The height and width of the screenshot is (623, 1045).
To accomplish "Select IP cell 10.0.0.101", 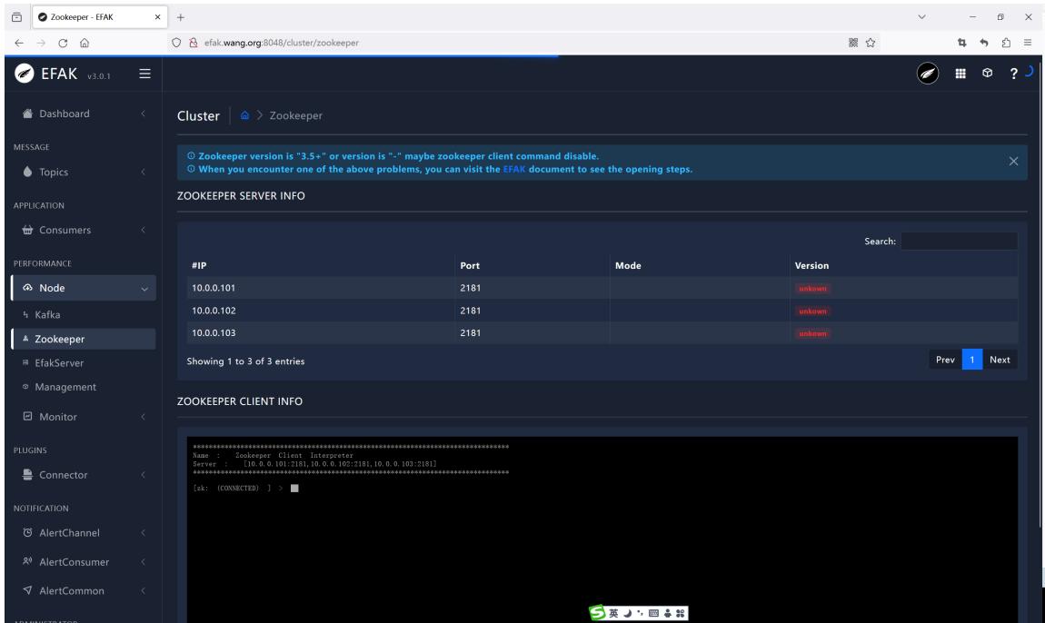I will coord(214,288).
